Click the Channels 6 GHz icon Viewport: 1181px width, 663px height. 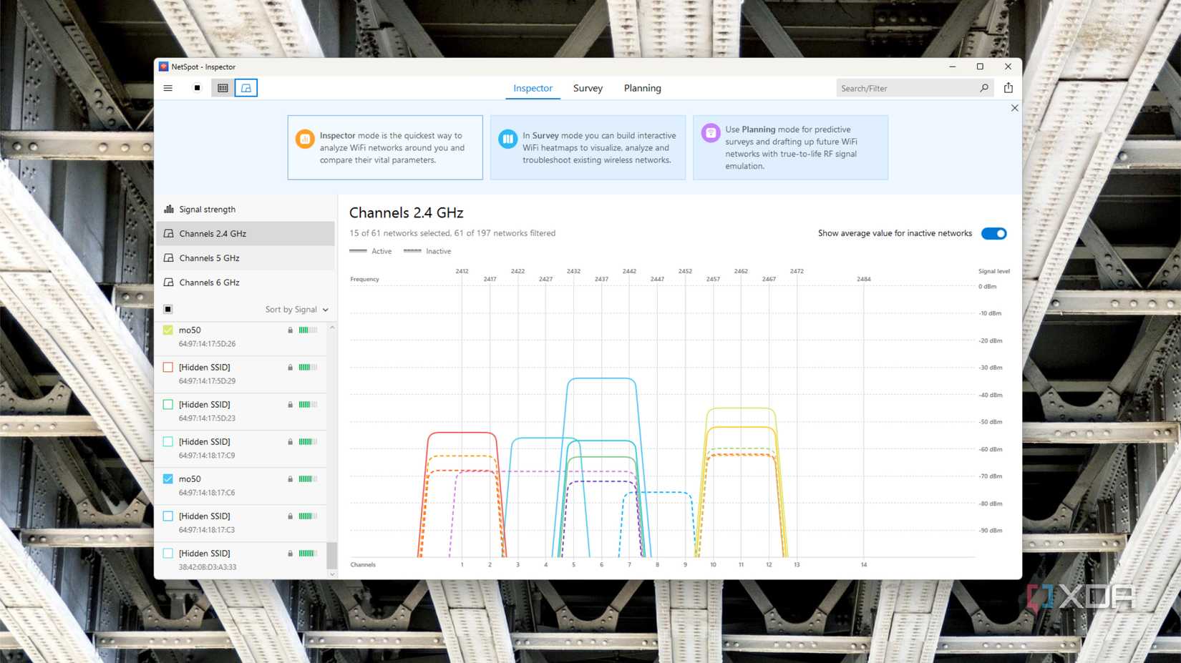pyautogui.click(x=169, y=282)
